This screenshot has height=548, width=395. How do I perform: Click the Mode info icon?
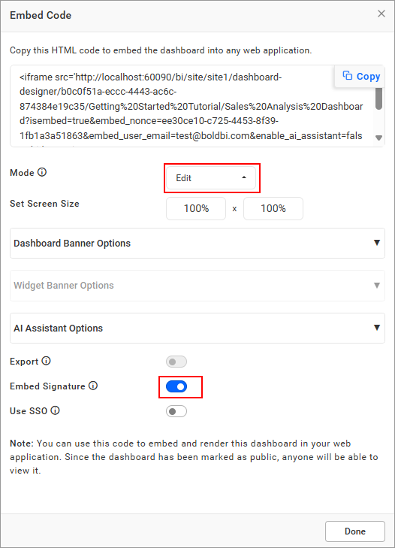tap(42, 172)
